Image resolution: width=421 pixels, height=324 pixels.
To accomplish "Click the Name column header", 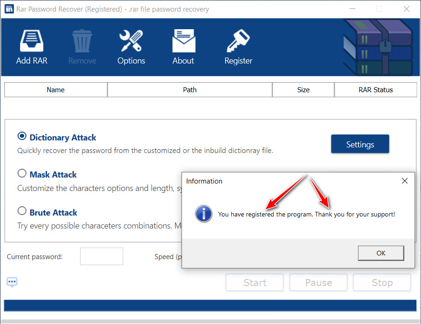I will pos(56,90).
